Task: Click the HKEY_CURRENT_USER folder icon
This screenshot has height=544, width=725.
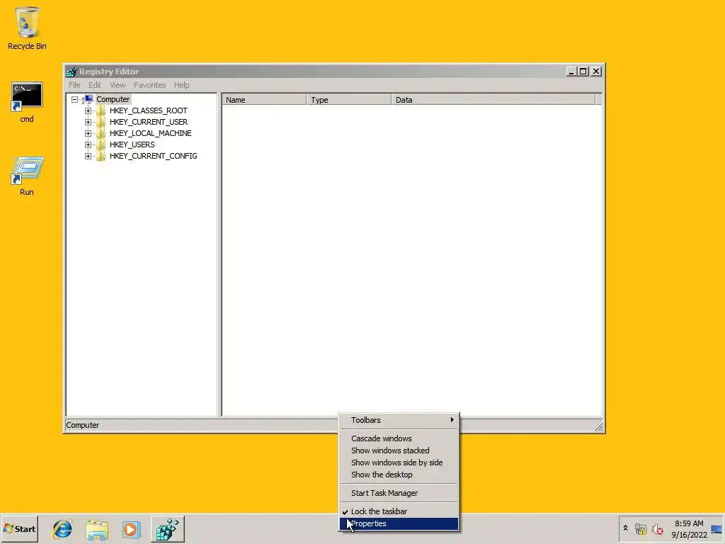Action: click(101, 122)
